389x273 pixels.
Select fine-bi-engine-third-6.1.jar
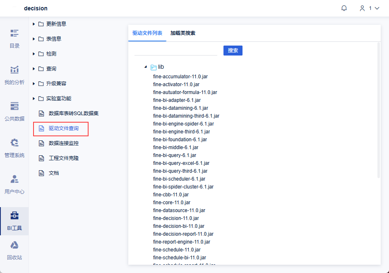click(181, 132)
